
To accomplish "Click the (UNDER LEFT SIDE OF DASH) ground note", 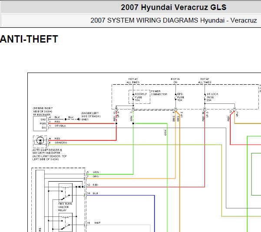I will point(91,115).
